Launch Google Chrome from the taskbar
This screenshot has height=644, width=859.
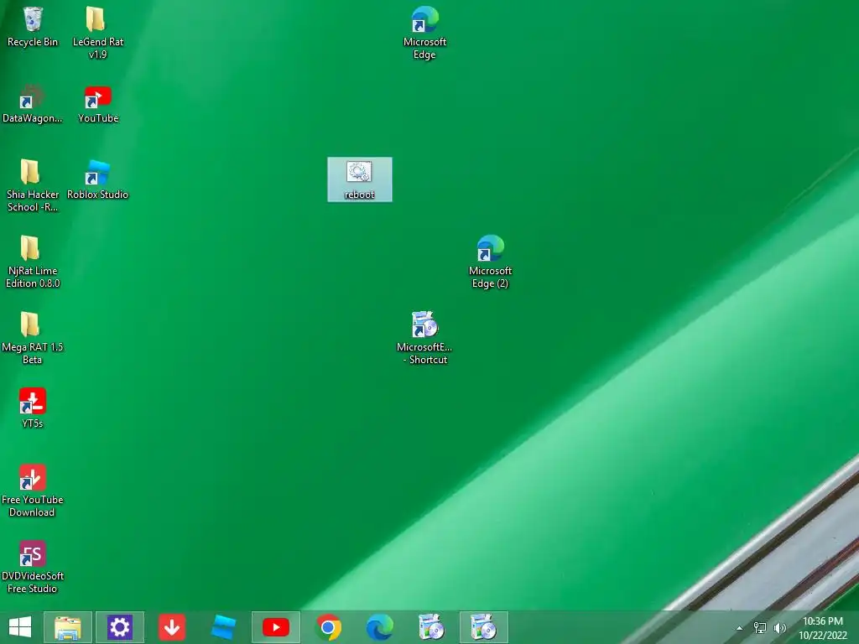pos(328,627)
